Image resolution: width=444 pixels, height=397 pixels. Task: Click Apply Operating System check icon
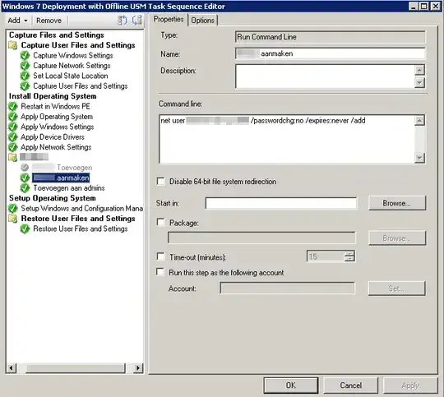coord(12,117)
